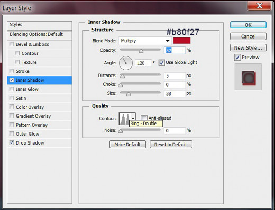Enable the Outer Glow checkbox
275x210 pixels.
(12, 133)
